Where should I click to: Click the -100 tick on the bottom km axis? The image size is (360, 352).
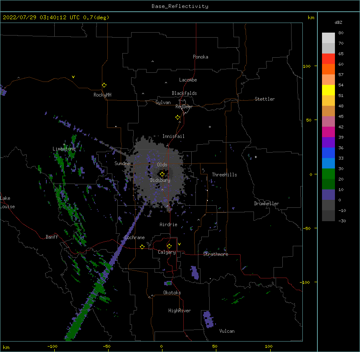click(x=52, y=347)
